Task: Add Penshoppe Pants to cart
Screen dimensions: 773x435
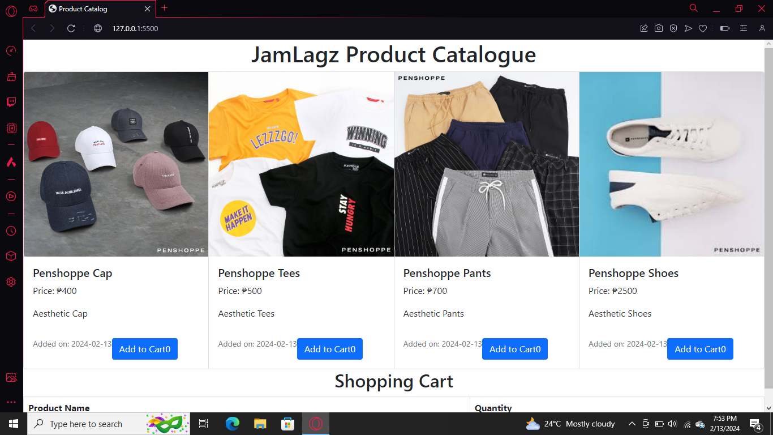Action: [x=515, y=349]
